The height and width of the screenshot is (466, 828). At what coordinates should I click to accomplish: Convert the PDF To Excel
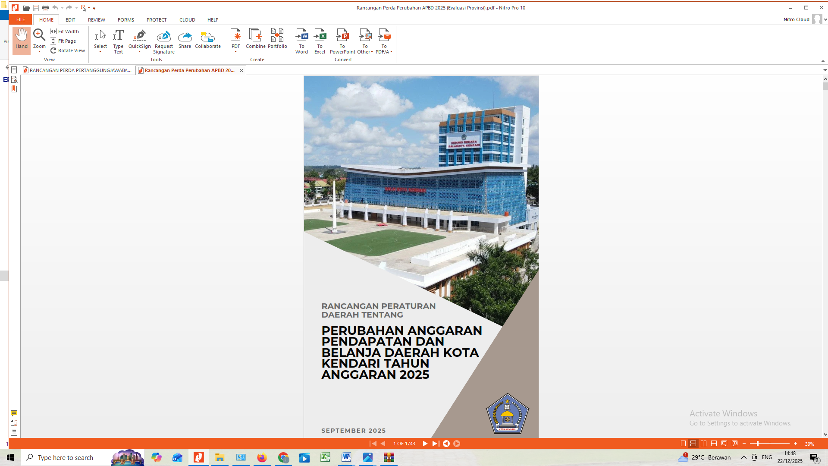pyautogui.click(x=320, y=41)
